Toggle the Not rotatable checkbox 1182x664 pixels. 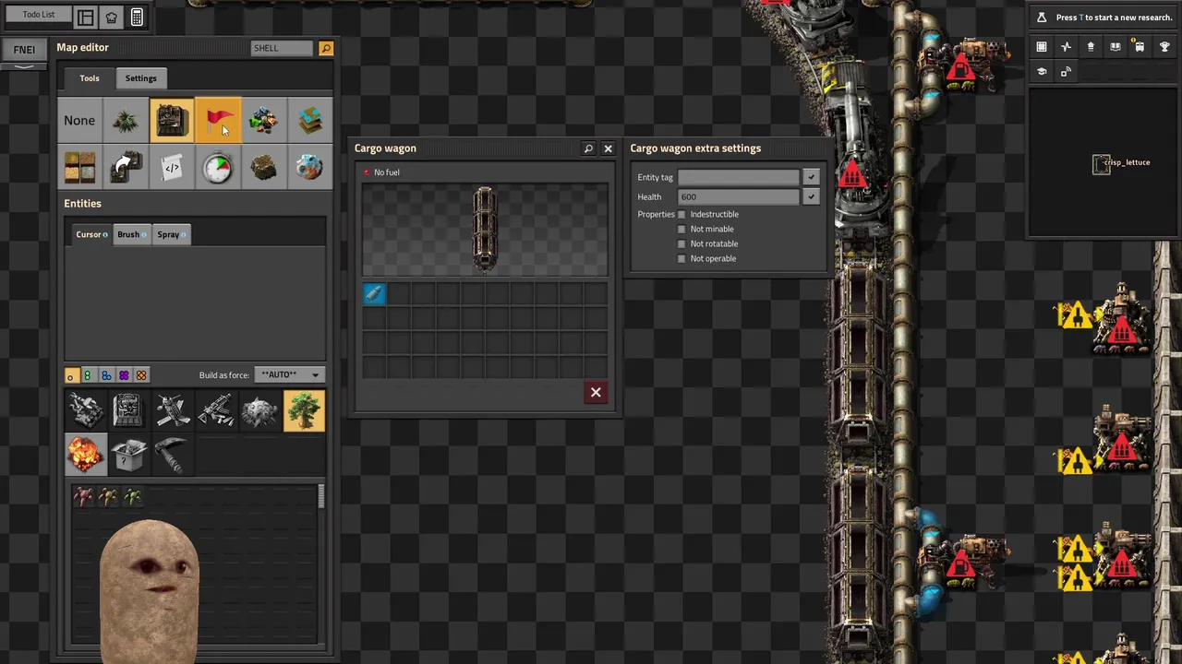coord(682,244)
